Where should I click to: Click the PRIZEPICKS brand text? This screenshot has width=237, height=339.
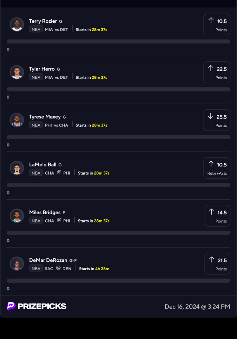tap(42, 306)
